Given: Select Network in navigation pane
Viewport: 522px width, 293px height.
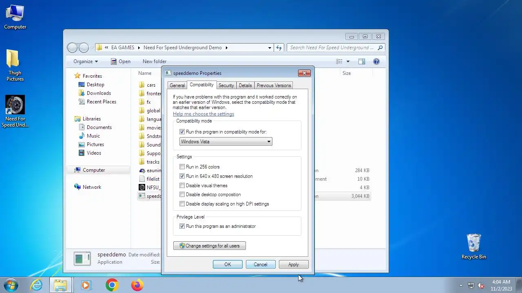Looking at the screenshot, I should pos(92,187).
